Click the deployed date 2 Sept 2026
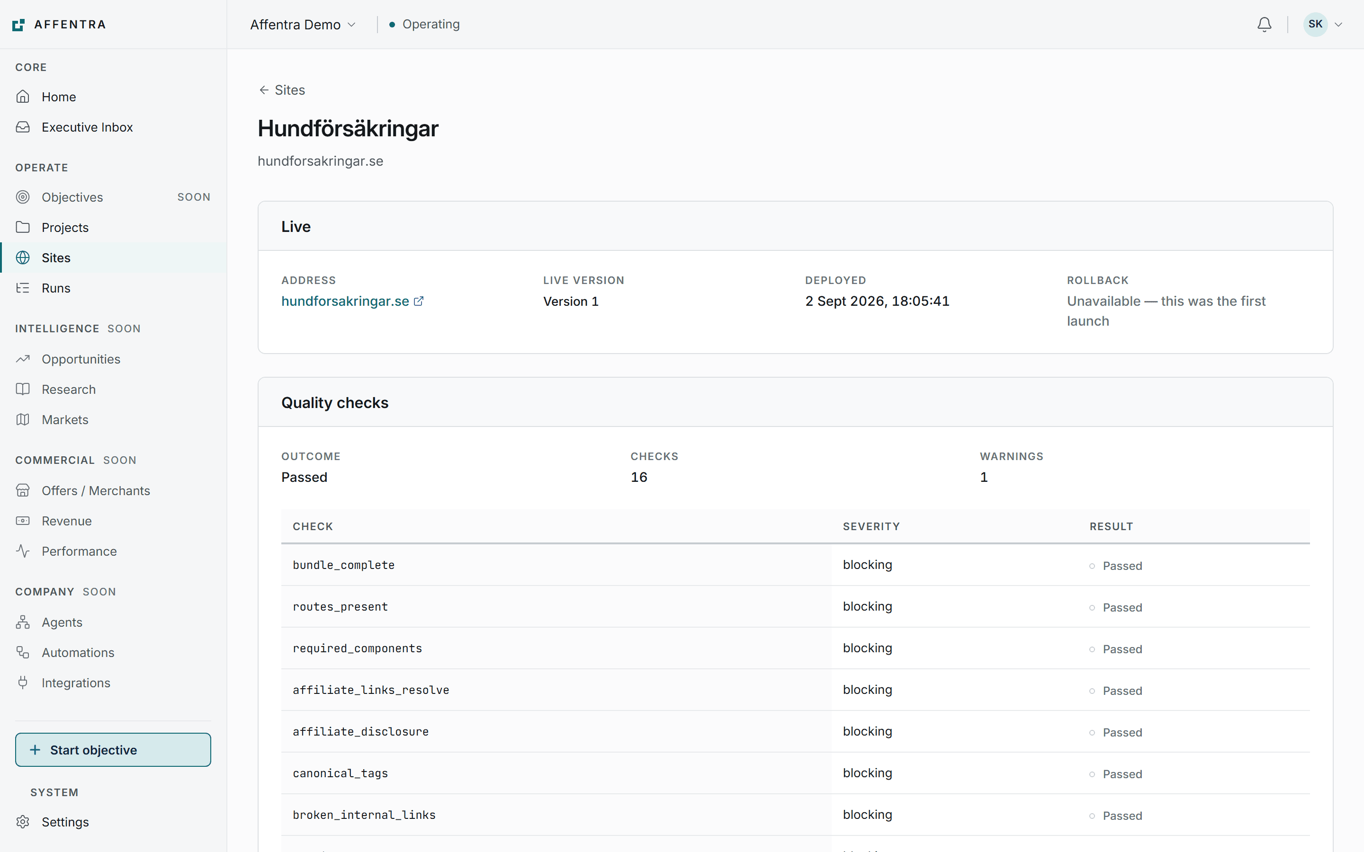Viewport: 1364px width, 852px height. click(877, 302)
